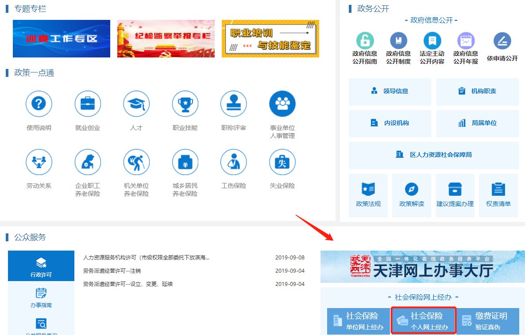Click the 失业保险 icon

tap(282, 162)
